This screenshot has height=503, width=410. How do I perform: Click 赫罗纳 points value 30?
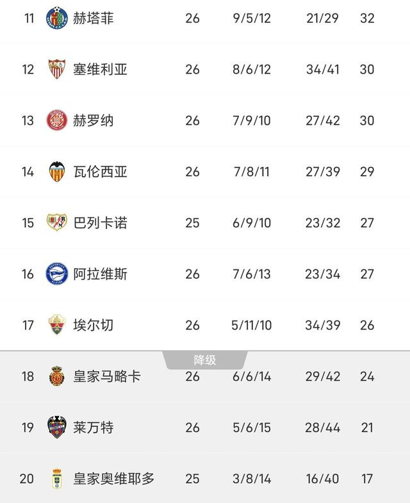(x=366, y=120)
